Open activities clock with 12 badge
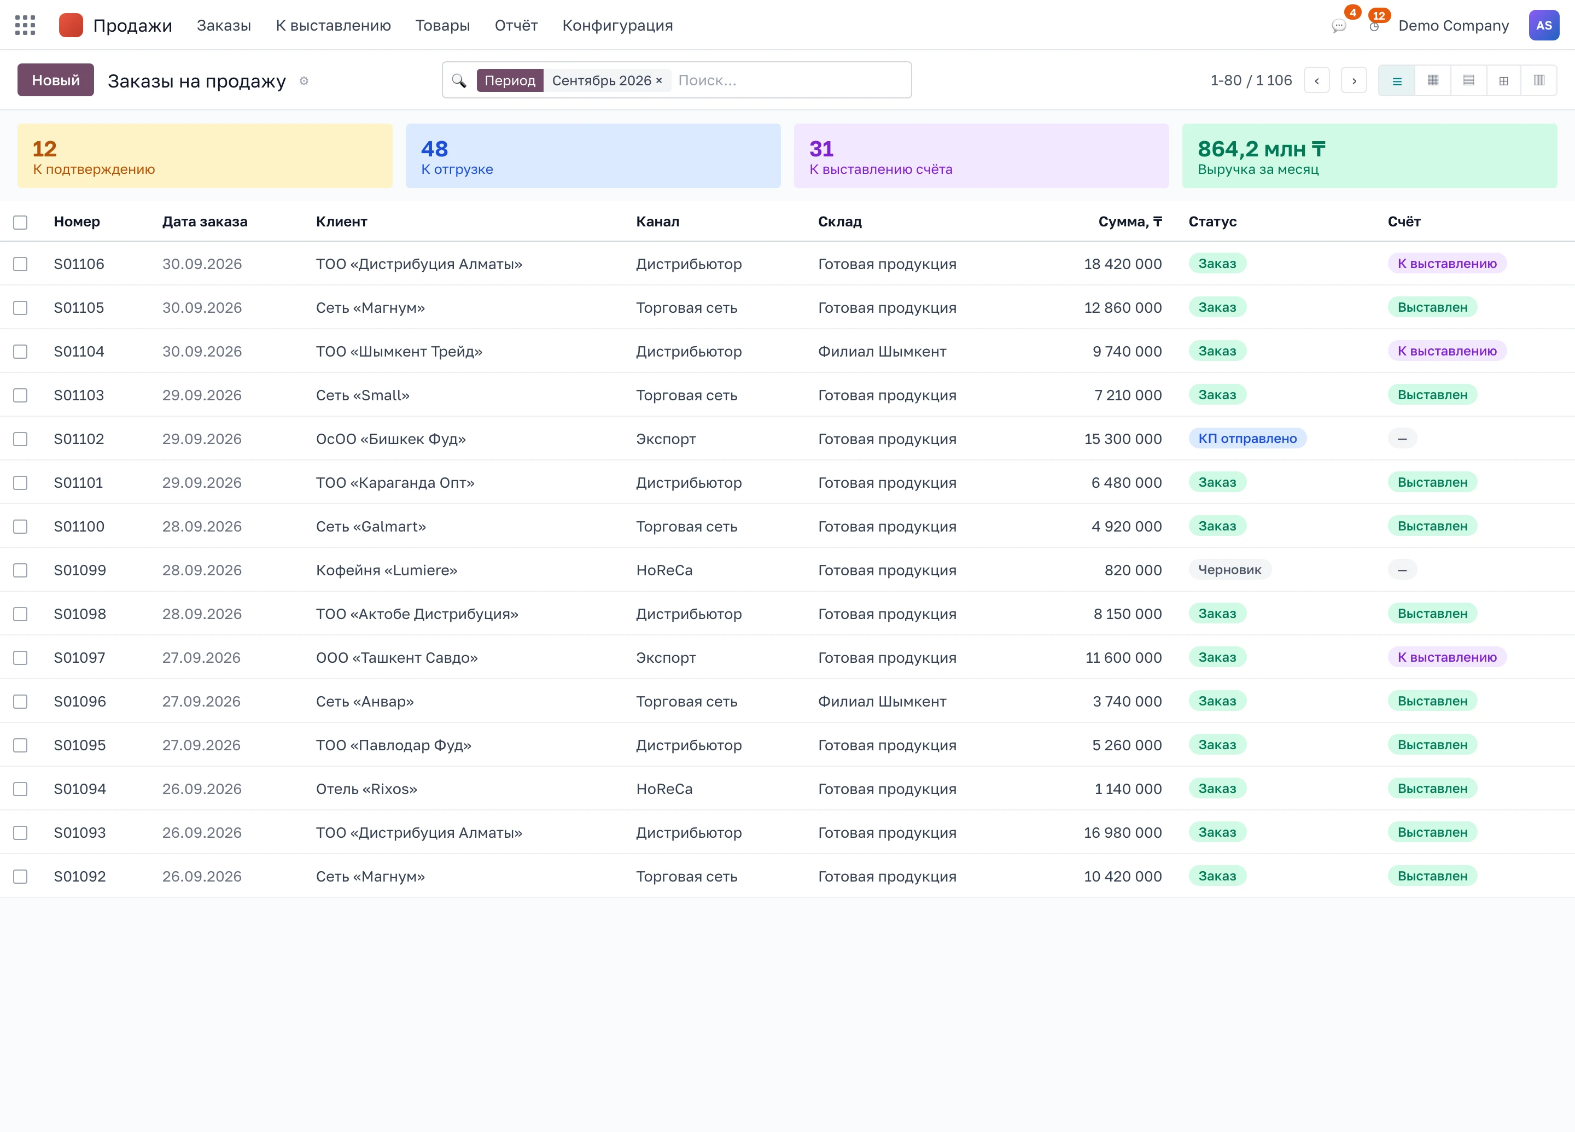 pos(1374,26)
